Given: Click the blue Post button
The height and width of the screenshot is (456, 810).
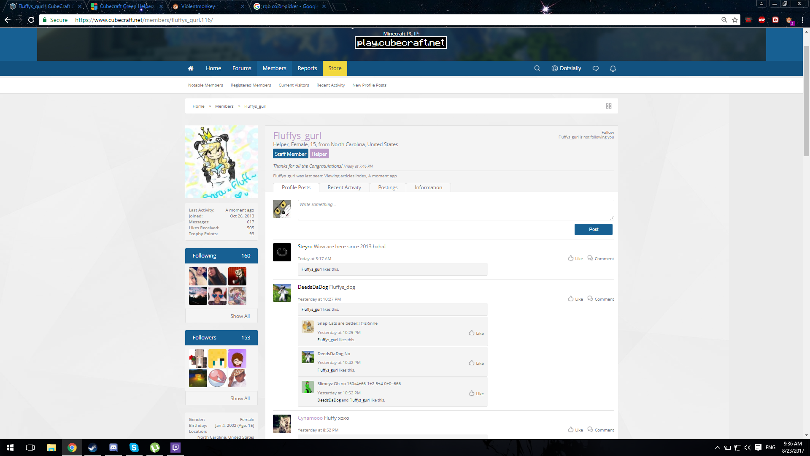Looking at the screenshot, I should click(x=594, y=229).
